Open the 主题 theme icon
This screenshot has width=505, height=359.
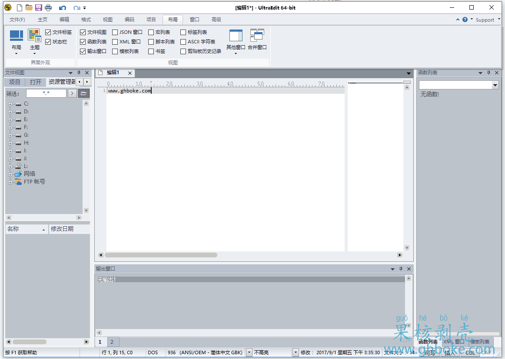click(x=34, y=42)
